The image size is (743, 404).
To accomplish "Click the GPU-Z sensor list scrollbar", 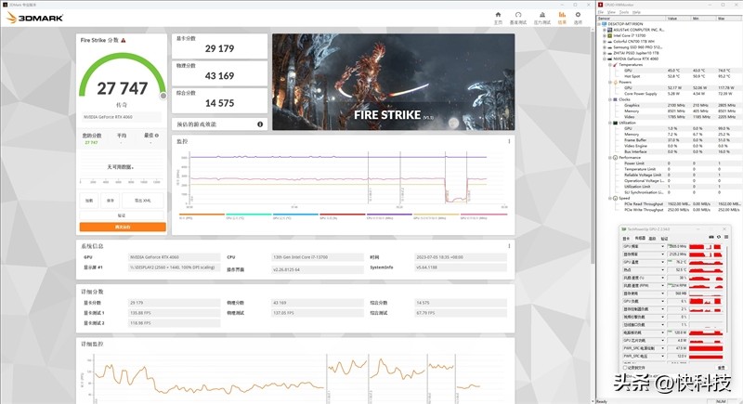I will [x=726, y=289].
